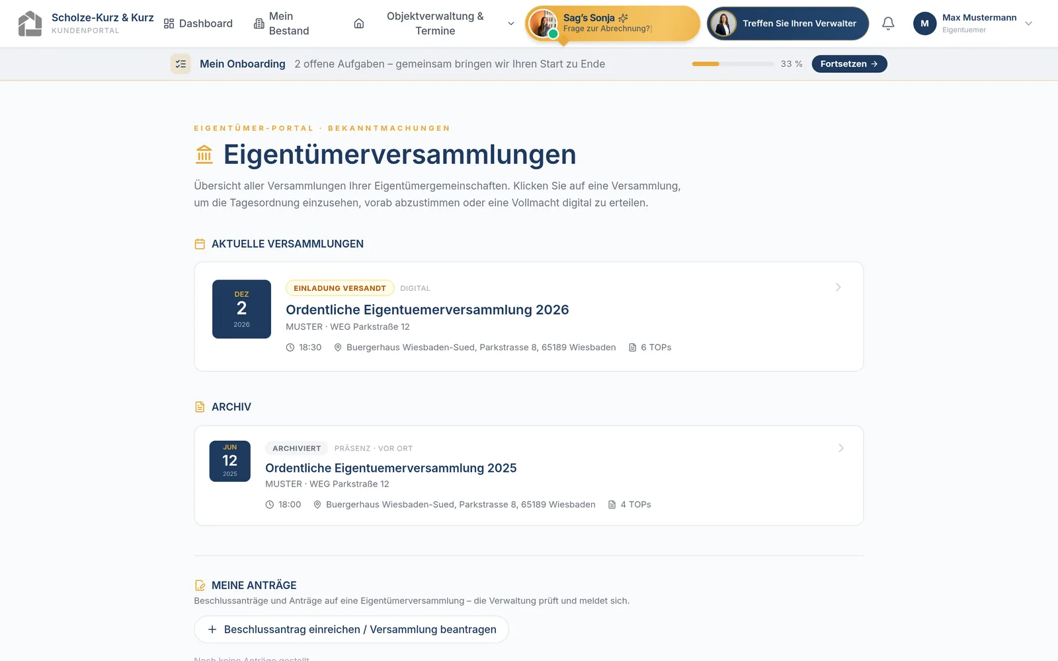
Task: Click the Archiviert badge
Action: pyautogui.click(x=297, y=448)
